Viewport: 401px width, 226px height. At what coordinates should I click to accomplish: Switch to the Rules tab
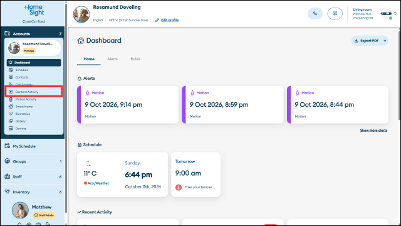point(135,59)
